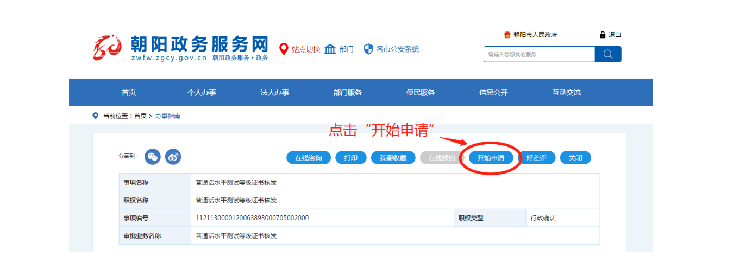Click the 部门 building icon
Image resolution: width=752 pixels, height=269 pixels.
tap(330, 49)
